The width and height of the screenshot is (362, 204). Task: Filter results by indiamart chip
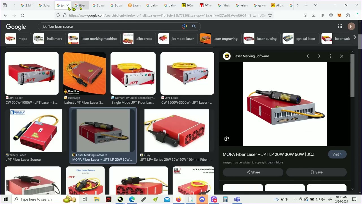pyautogui.click(x=49, y=39)
